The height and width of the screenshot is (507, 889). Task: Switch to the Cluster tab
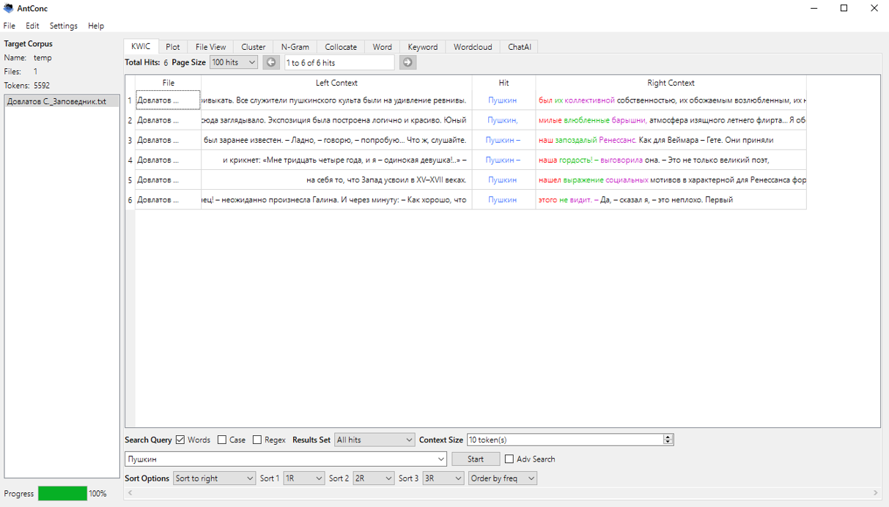click(254, 47)
